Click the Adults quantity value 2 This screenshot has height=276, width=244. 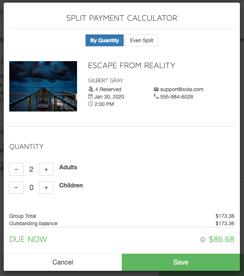(31, 170)
